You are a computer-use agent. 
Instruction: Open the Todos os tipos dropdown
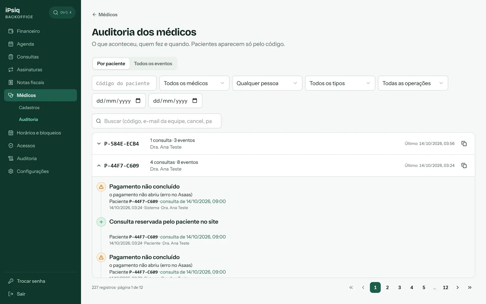point(340,83)
